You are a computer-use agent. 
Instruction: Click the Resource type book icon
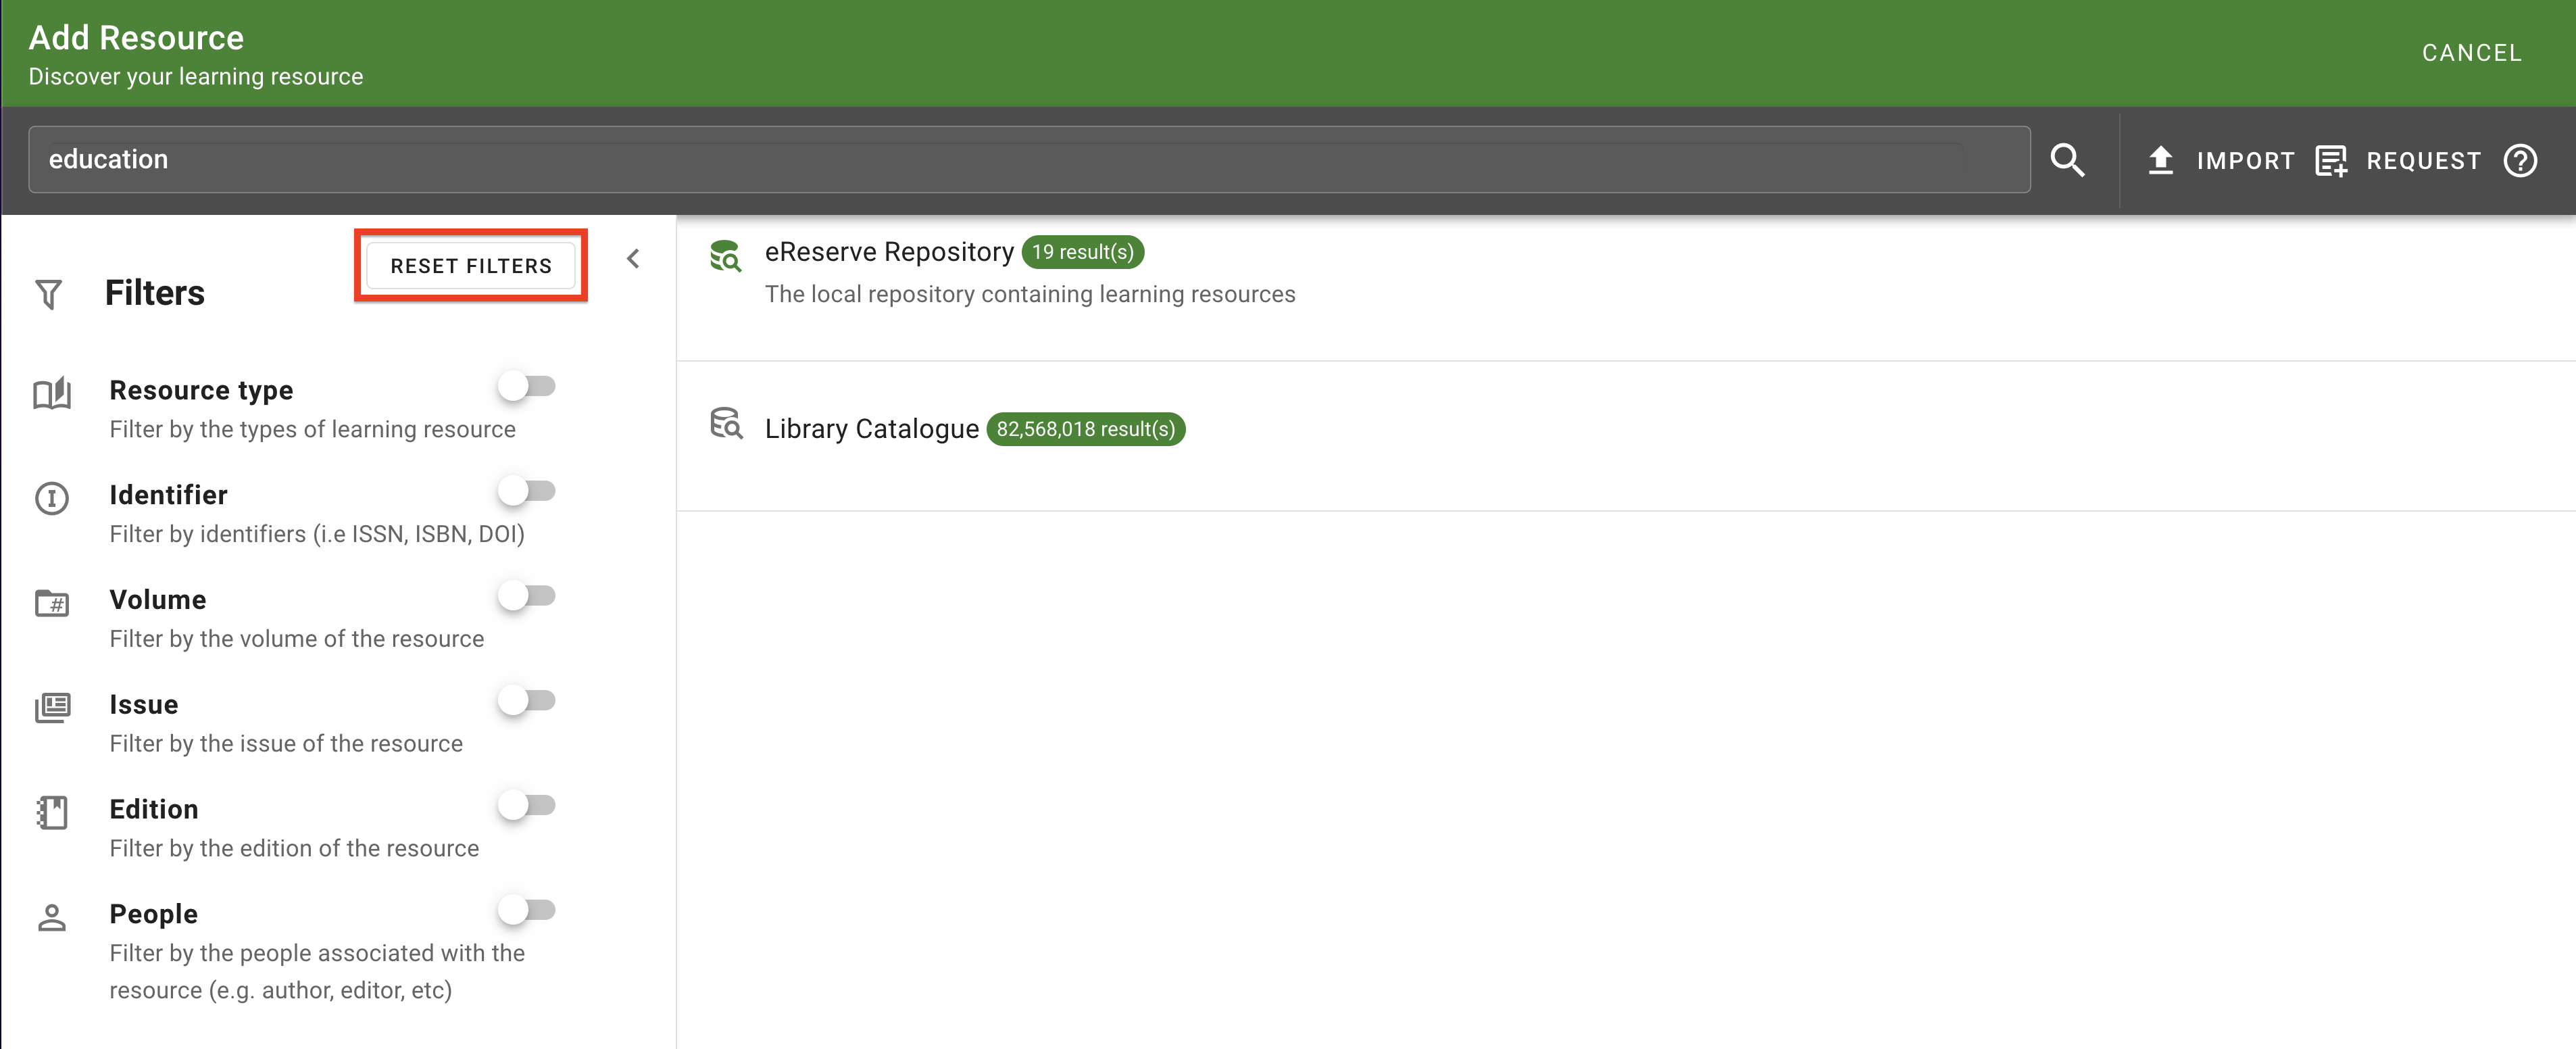tap(52, 393)
